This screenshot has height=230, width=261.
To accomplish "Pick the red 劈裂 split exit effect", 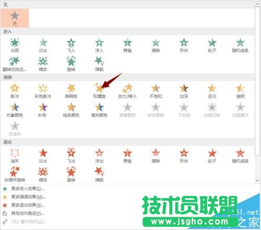I will pyautogui.click(x=127, y=156).
